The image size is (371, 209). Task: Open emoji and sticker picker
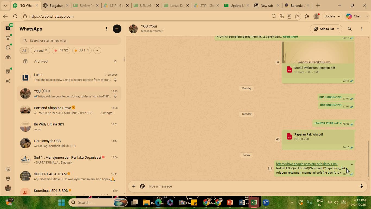point(142,186)
